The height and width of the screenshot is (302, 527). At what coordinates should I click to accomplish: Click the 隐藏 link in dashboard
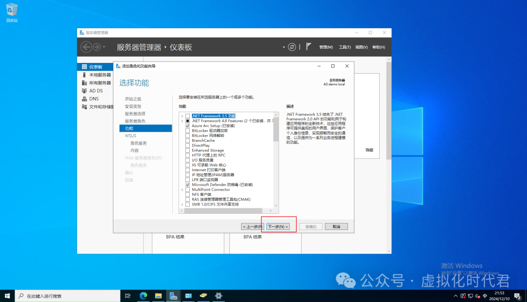pyautogui.click(x=369, y=150)
